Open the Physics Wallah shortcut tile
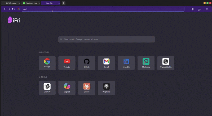Viewport: 212px width, 116px height. coord(166,63)
